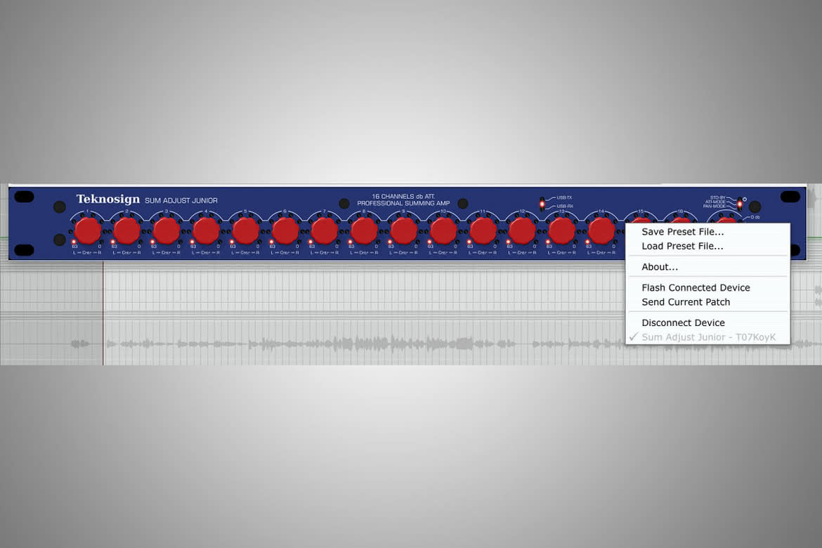Choose Save Preset File... from the menu
The image size is (822, 548).
coord(707,232)
